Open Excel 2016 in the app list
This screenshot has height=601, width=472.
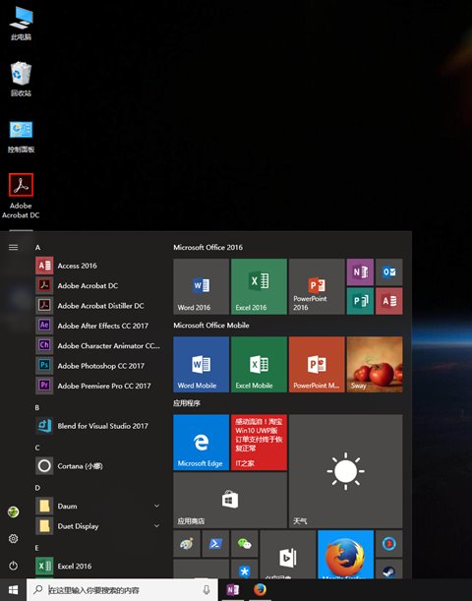pos(97,566)
